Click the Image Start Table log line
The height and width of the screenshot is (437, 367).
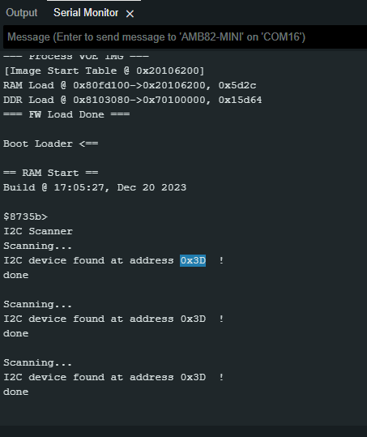(x=104, y=71)
